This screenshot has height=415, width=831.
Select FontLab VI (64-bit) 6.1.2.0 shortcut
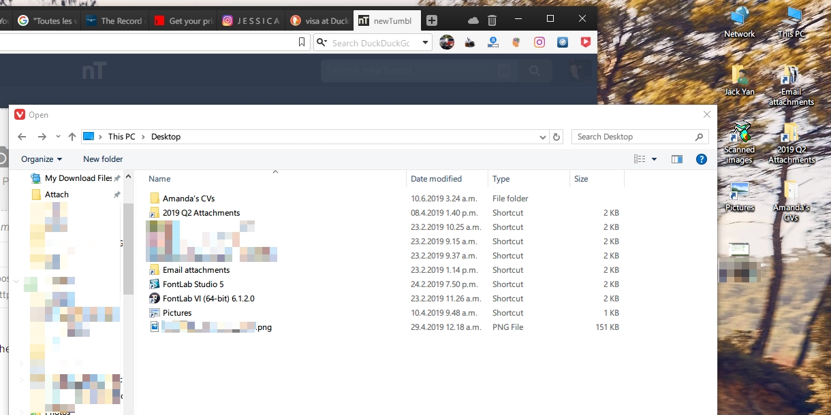pyautogui.click(x=208, y=299)
